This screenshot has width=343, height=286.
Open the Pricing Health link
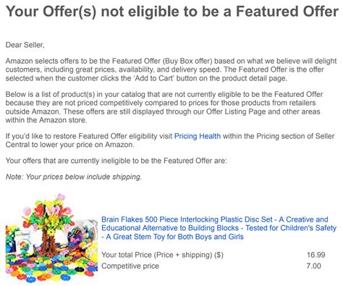click(198, 136)
